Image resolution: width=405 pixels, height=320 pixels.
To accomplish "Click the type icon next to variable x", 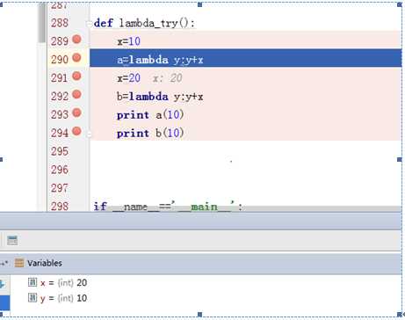I will coord(33,282).
